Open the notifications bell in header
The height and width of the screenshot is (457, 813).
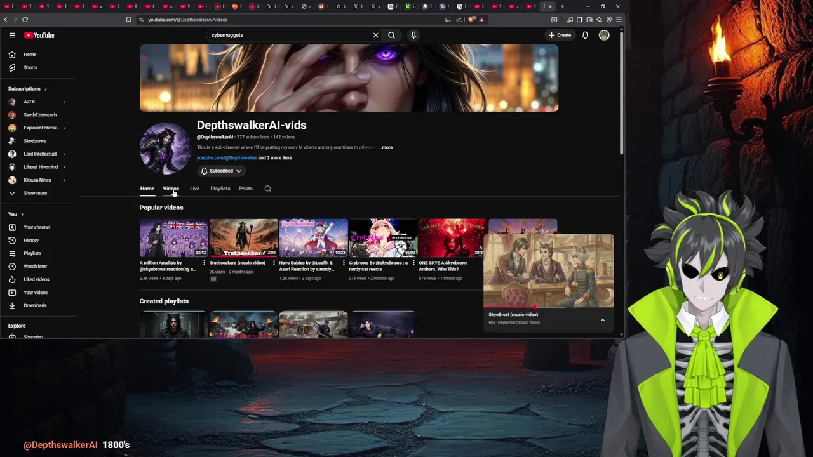[x=585, y=35]
